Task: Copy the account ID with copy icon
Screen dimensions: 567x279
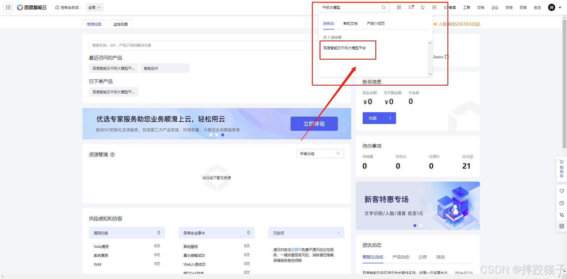Action: 447,57
